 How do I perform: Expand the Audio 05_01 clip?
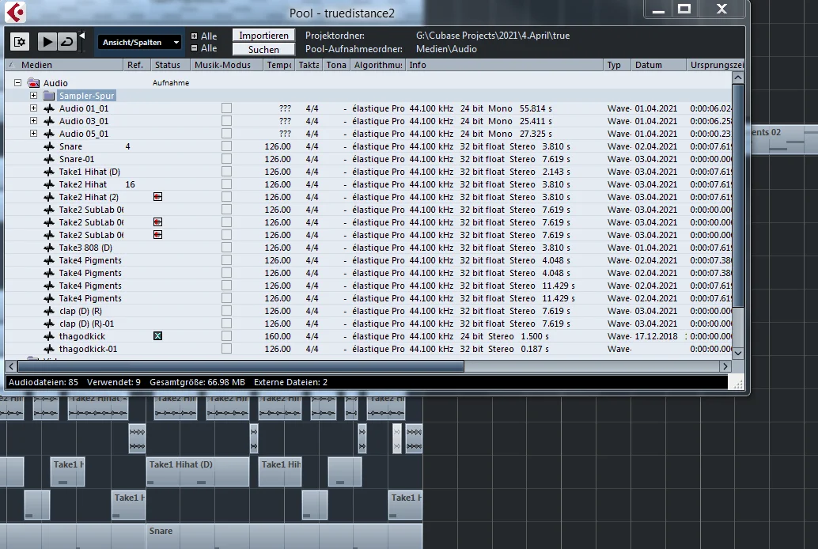[x=33, y=133]
